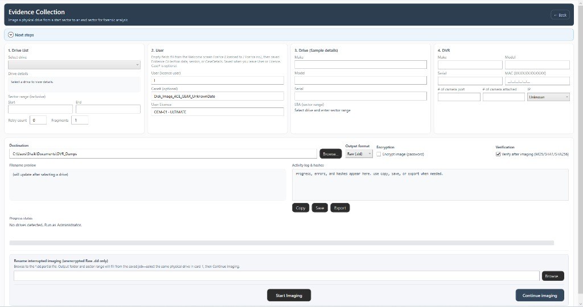The width and height of the screenshot is (583, 307).
Task: Export the activity log
Action: (x=340, y=208)
